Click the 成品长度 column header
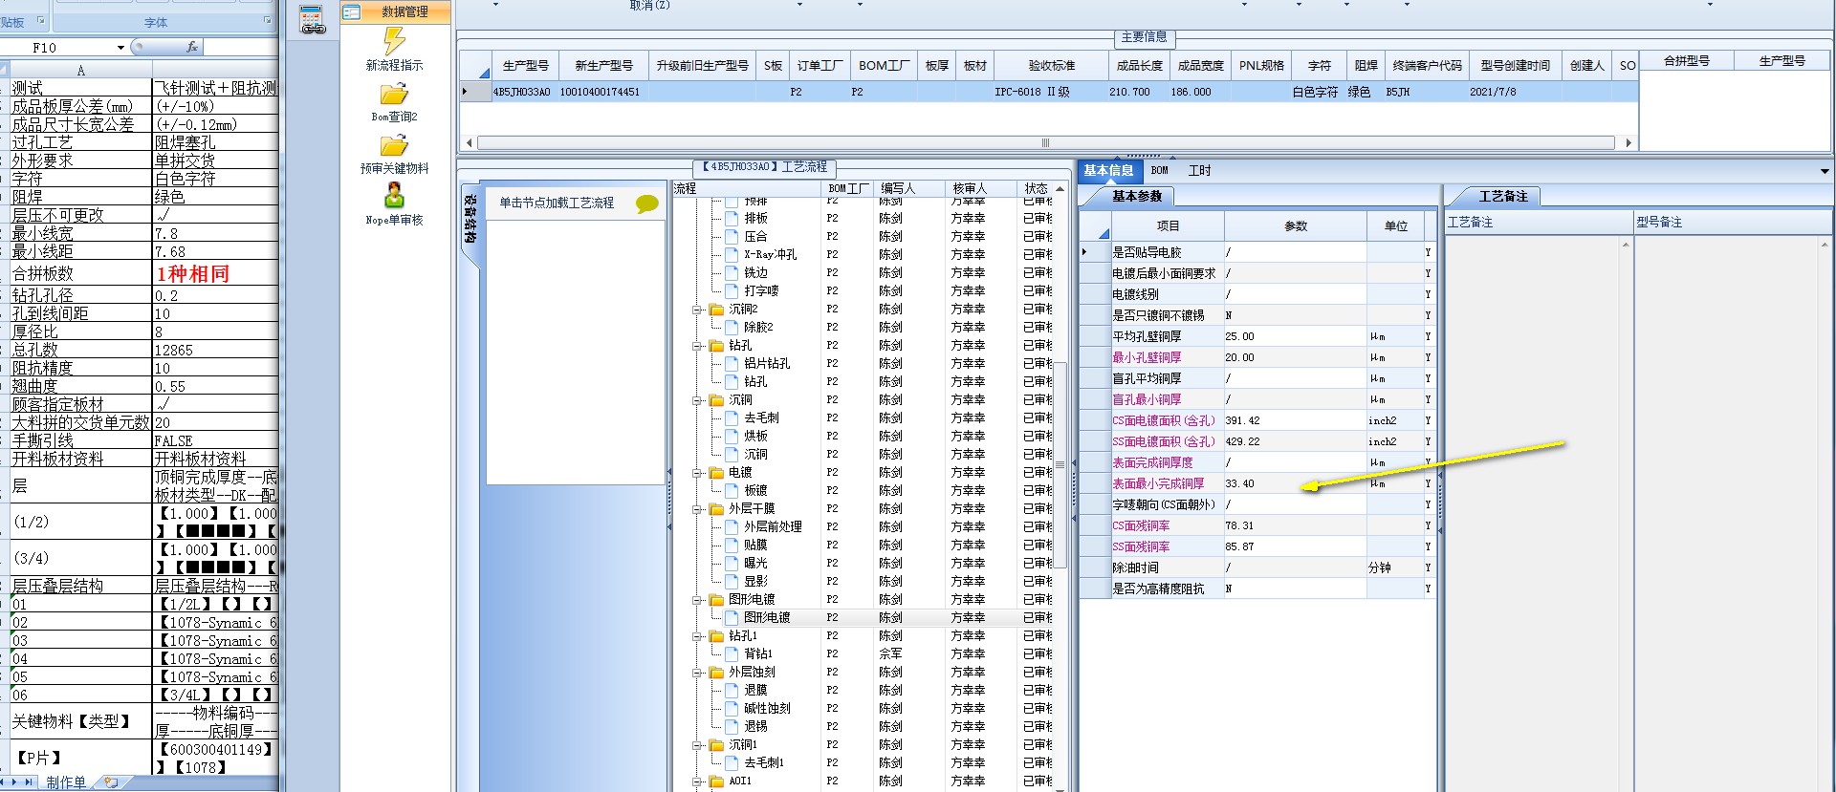This screenshot has width=1836, height=792. (x=1139, y=66)
